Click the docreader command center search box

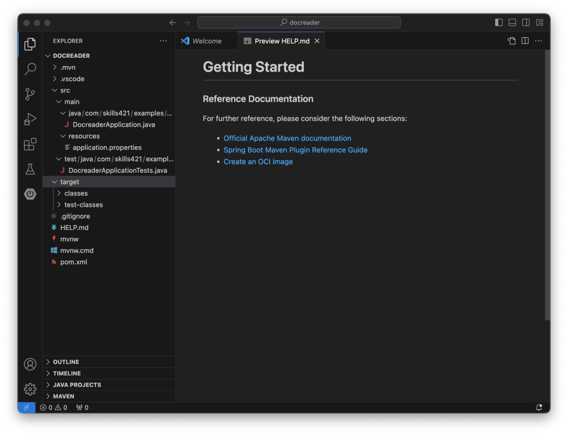pyautogui.click(x=299, y=23)
